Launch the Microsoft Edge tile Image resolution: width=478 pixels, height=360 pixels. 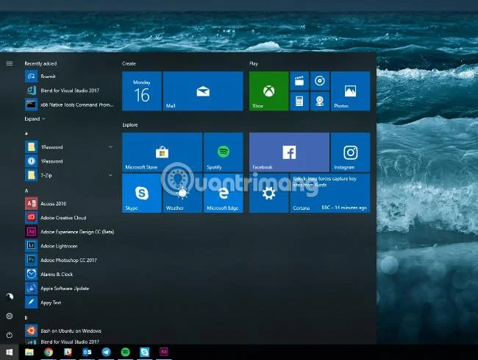(x=224, y=193)
